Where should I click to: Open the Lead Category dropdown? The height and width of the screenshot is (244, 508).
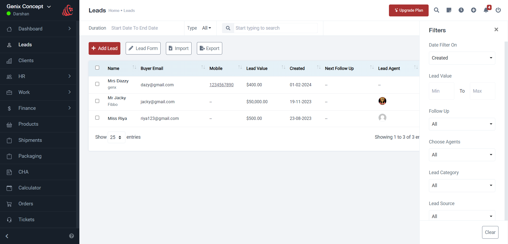[x=462, y=186]
